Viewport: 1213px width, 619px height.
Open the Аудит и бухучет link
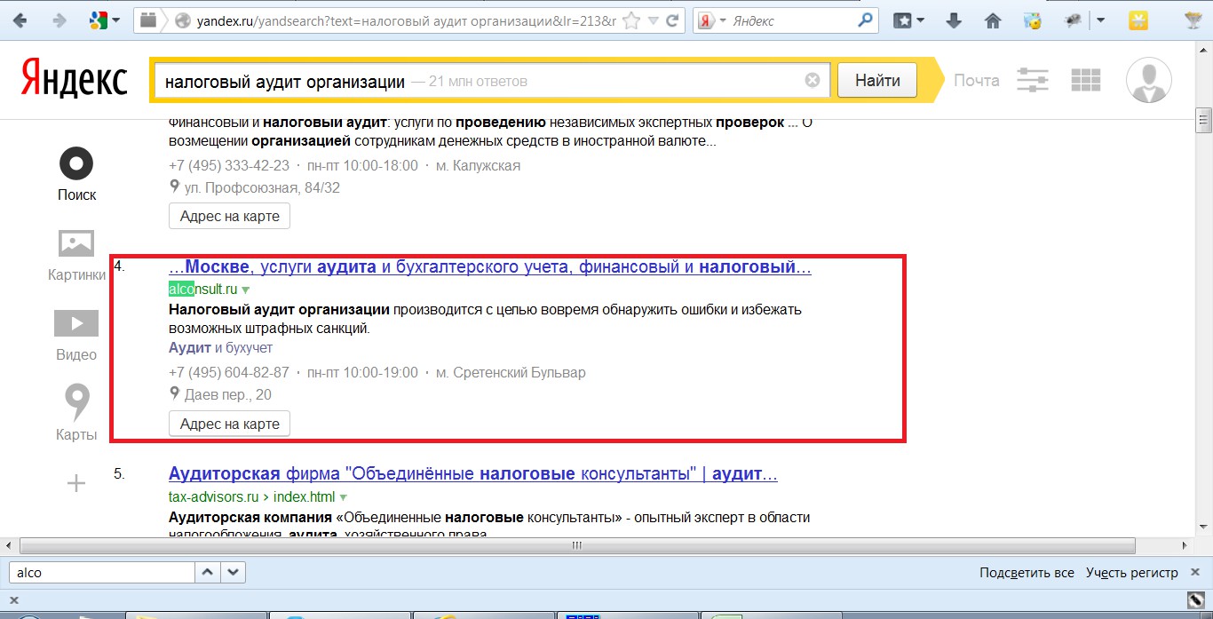click(x=220, y=348)
